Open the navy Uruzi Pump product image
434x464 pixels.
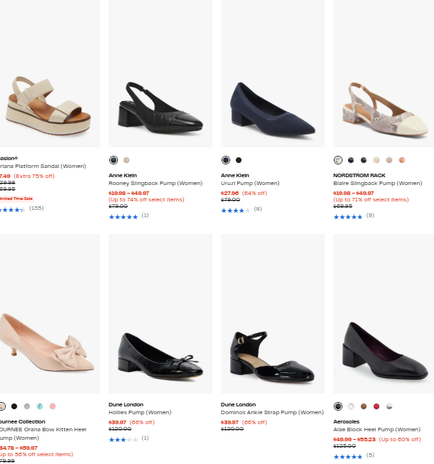click(x=273, y=107)
